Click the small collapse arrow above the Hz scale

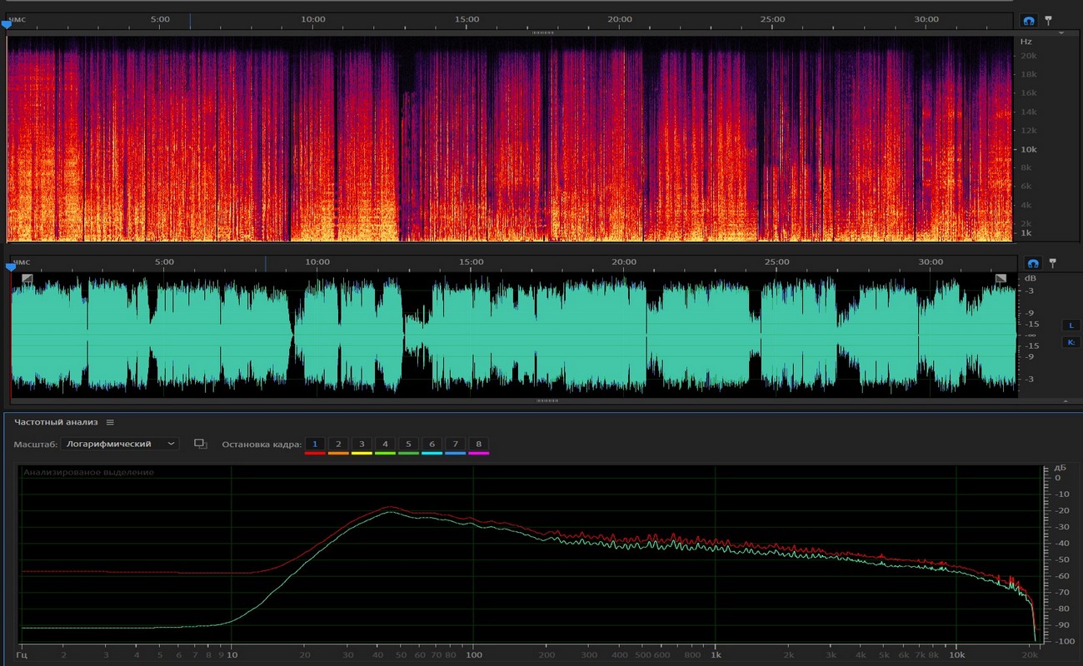click(x=1061, y=33)
